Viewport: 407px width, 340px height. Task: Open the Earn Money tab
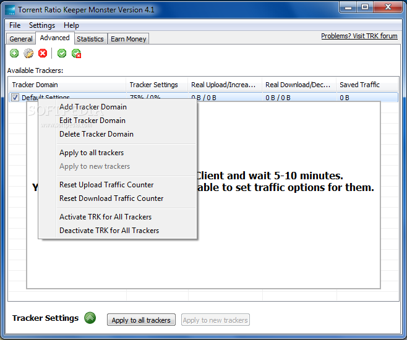click(x=129, y=39)
